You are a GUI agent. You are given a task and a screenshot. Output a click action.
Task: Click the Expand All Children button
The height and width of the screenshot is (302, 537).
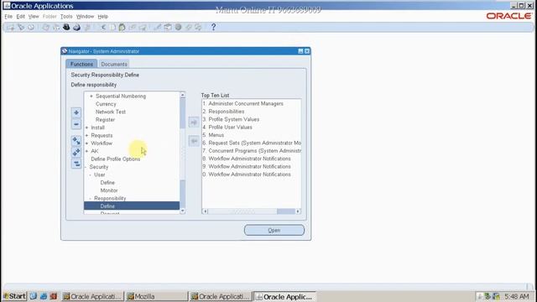click(x=76, y=141)
